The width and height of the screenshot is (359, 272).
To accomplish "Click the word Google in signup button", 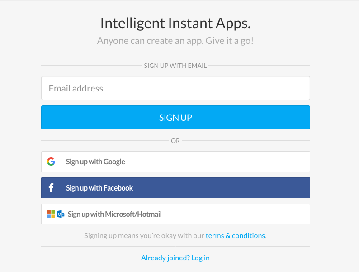I will pyautogui.click(x=114, y=162).
